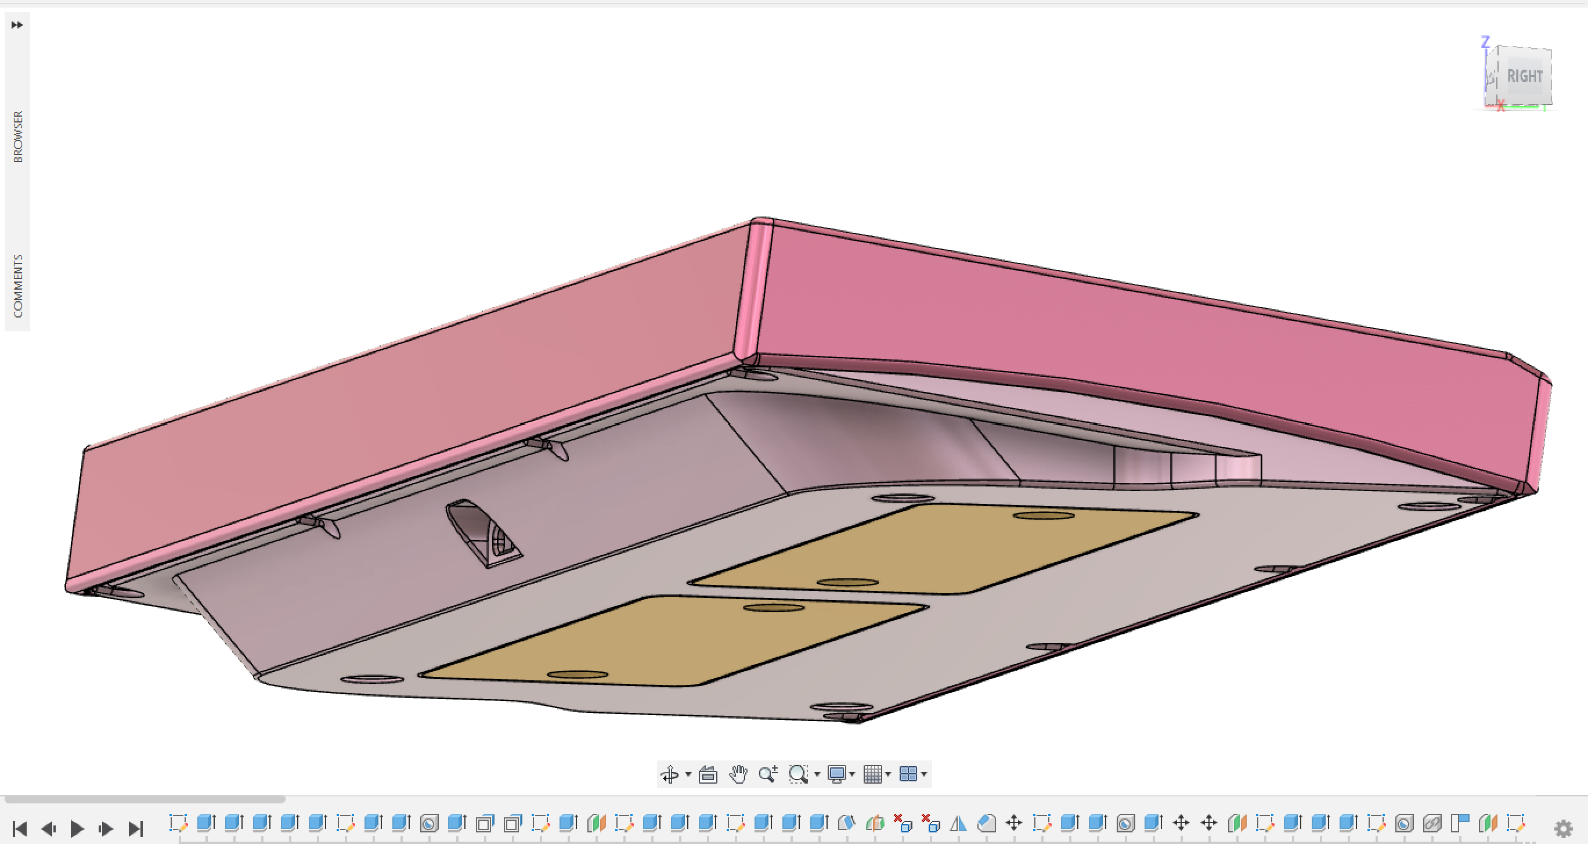Open timeline settings gear icon
Viewport: 1588px width, 844px height.
click(1564, 829)
